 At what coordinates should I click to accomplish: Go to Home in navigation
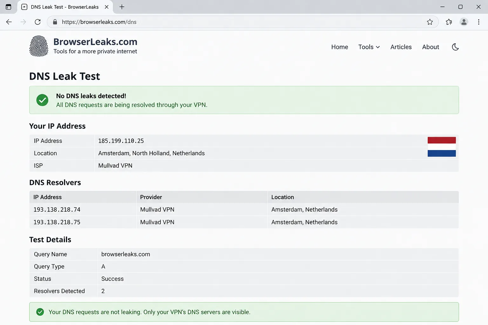[x=340, y=47]
